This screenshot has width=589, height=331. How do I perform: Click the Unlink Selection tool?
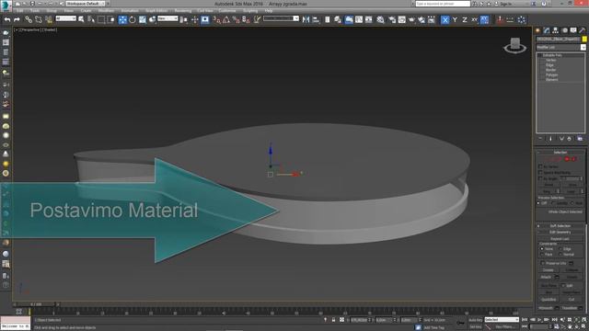(39, 19)
